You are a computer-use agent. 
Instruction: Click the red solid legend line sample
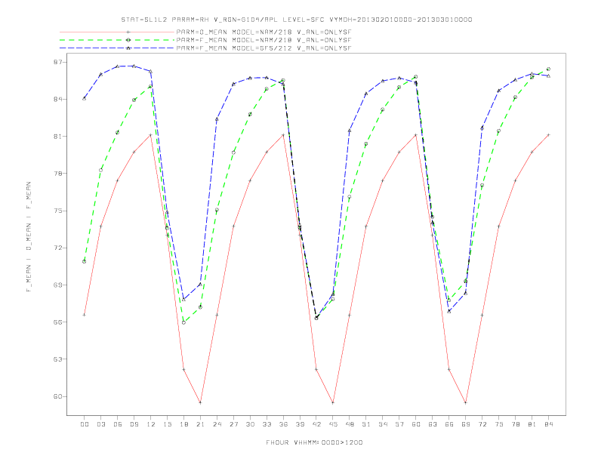[x=117, y=32]
